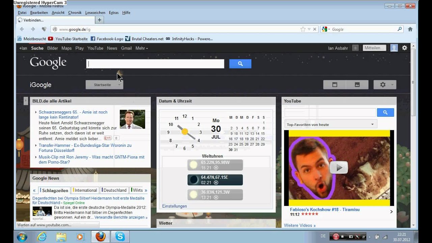Image resolution: width=432 pixels, height=243 pixels.
Task: Remove the 65.22N,95.98W world clock
Action: [x=216, y=168]
